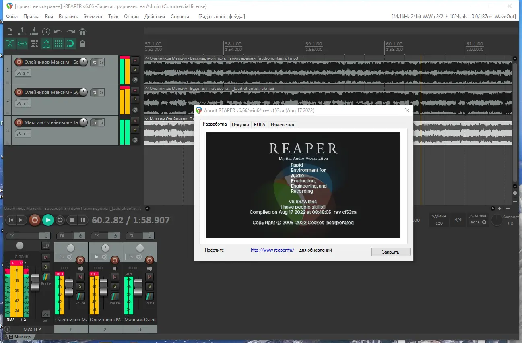Switch to the Изменения tab in About dialog
Screen dimensions: 522x343
(282, 125)
